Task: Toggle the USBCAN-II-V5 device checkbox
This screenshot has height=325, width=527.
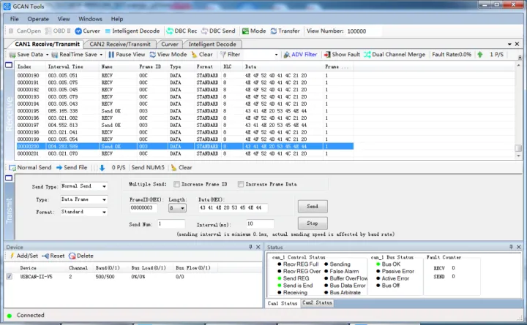Action: (10, 277)
